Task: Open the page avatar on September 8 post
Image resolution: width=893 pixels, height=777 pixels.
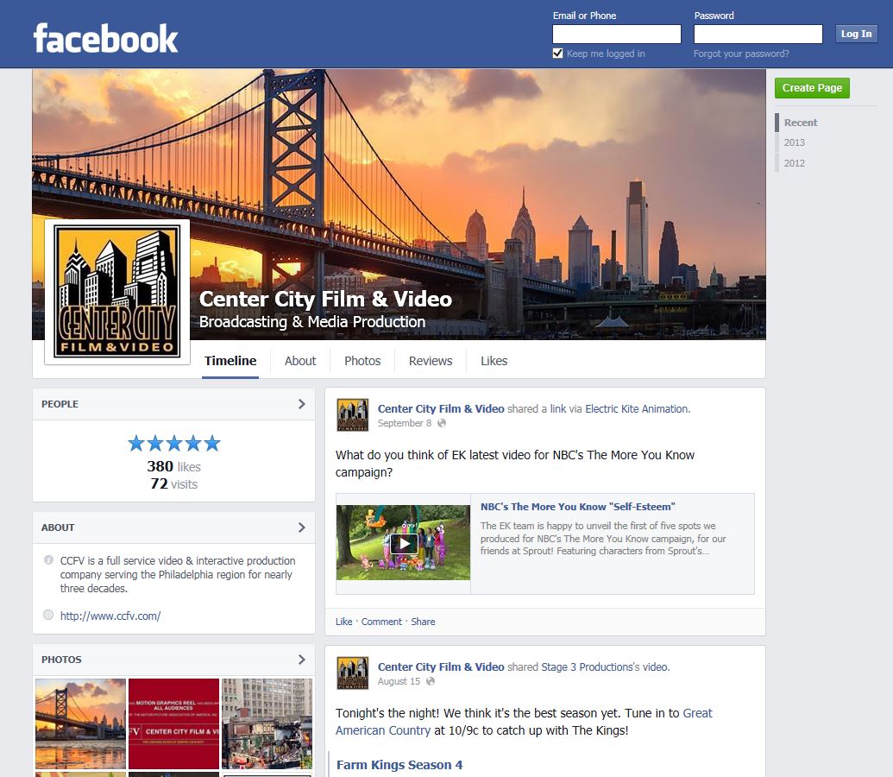Action: pyautogui.click(x=353, y=415)
